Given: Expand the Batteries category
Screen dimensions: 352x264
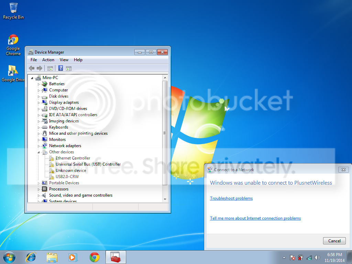Looking at the screenshot, I should click(38, 85).
